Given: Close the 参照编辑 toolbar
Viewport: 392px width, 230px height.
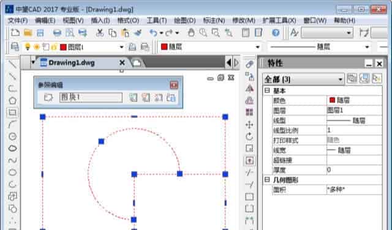Looking at the screenshot, I should pos(174,85).
